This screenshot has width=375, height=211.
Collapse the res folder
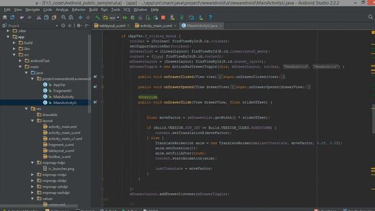(26, 108)
